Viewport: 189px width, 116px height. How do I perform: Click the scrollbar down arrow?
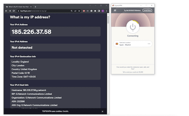[x=108, y=113]
